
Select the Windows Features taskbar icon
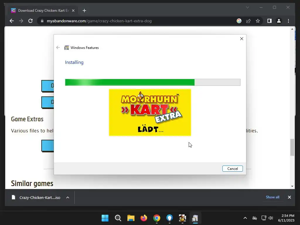pyautogui.click(x=195, y=218)
